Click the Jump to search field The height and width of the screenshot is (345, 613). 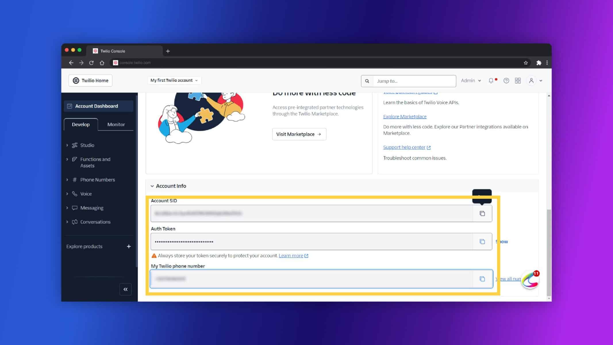(414, 81)
